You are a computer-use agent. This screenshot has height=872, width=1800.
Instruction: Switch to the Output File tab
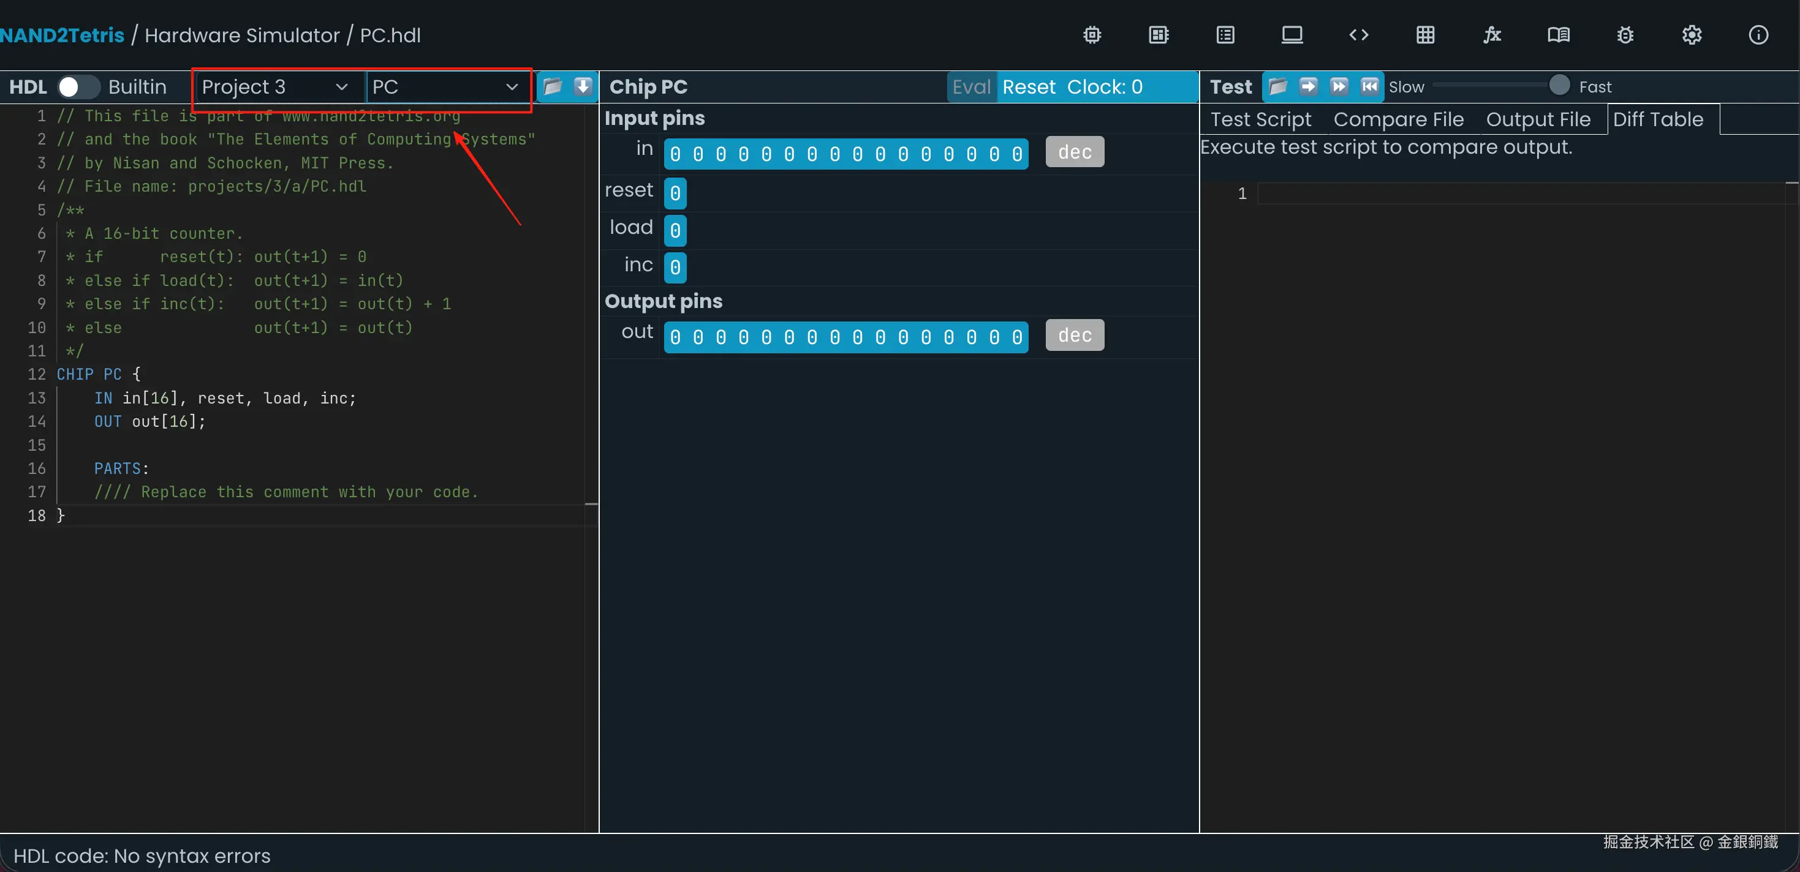click(1538, 119)
